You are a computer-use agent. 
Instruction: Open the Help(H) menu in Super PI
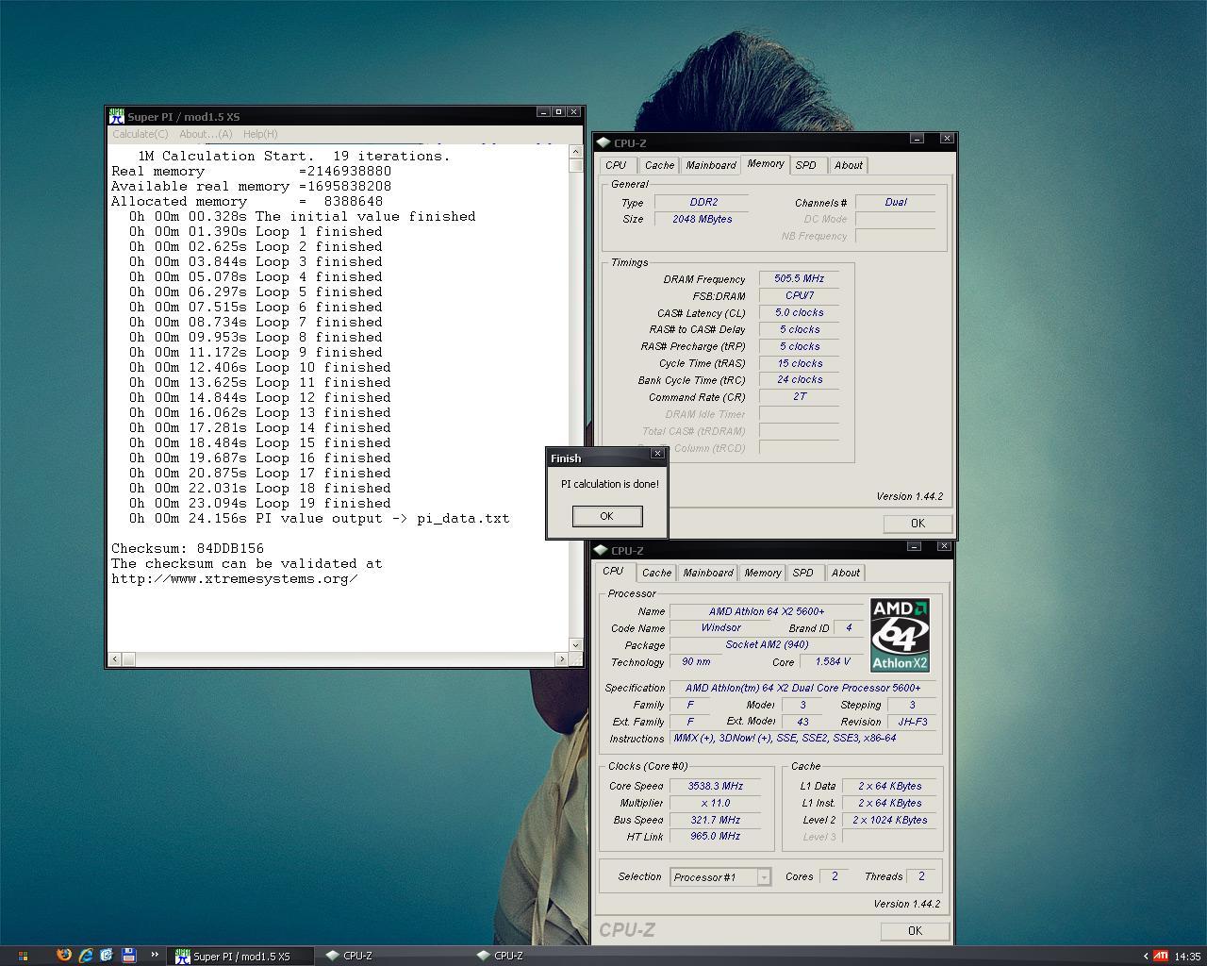[260, 134]
